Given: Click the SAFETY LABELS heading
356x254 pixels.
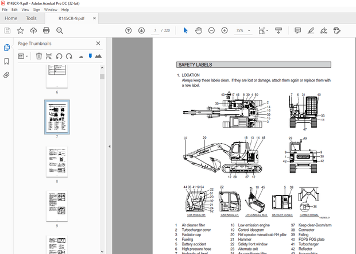Looking at the screenshot, I should coord(195,65).
